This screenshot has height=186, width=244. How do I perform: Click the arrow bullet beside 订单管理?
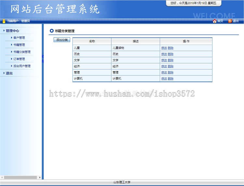(x=11, y=59)
